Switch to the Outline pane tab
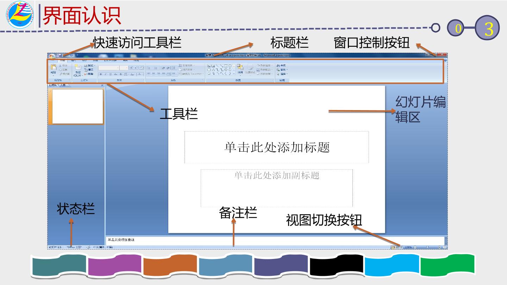Screen dimensions: 507x285 coord(62,85)
